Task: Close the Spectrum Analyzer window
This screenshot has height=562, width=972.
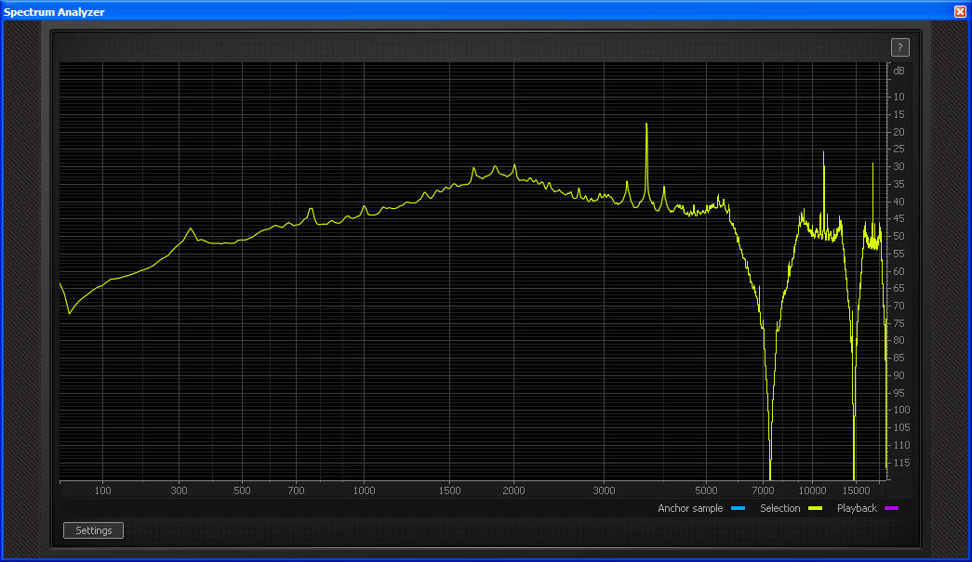Action: pyautogui.click(x=960, y=11)
